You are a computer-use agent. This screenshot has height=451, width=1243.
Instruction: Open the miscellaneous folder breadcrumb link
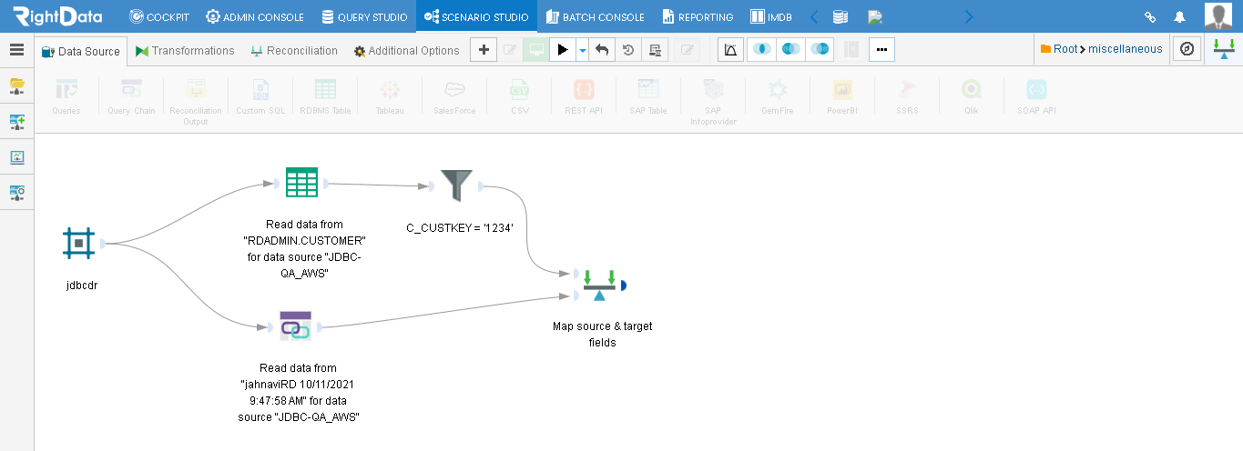(x=1126, y=49)
